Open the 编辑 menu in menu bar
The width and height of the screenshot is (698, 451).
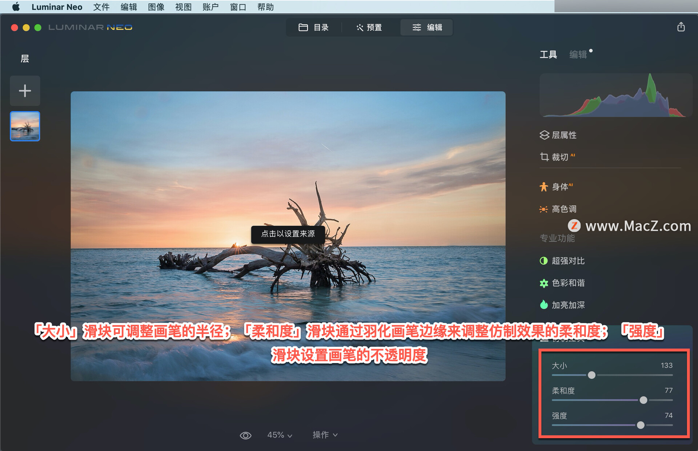point(129,7)
